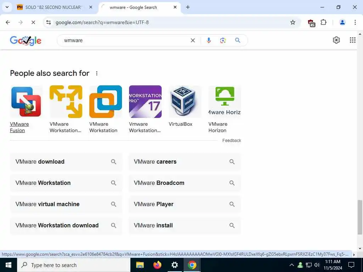Open Google quick settings gear
Screen dimensions: 363x272
click(x=336, y=40)
